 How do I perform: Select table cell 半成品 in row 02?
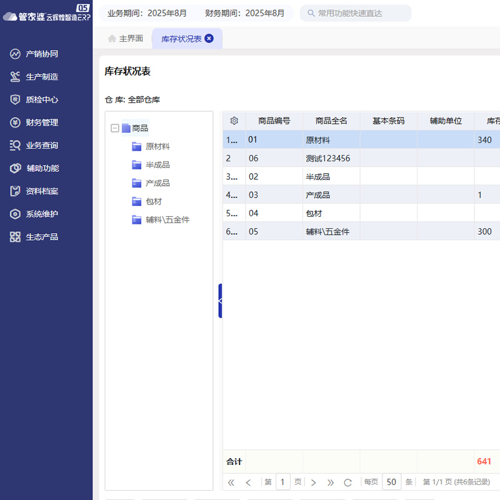pyautogui.click(x=331, y=177)
